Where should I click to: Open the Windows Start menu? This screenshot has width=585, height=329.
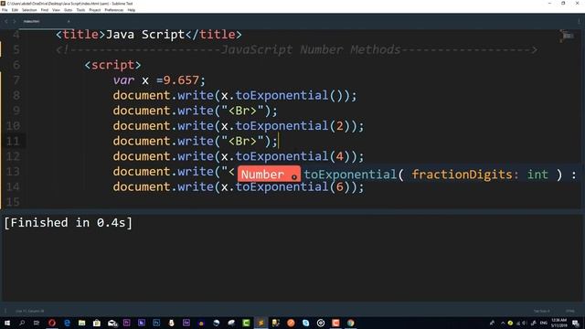pyautogui.click(x=6, y=323)
